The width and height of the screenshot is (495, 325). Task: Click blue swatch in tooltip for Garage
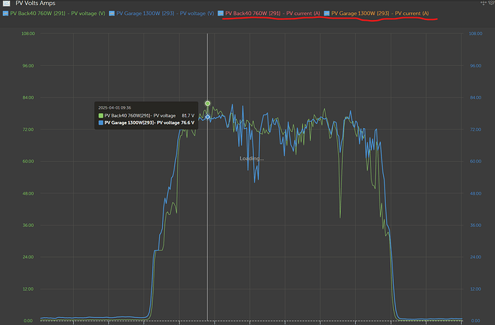[100, 123]
